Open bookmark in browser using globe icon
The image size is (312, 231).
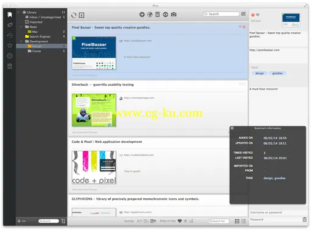tap(150, 15)
